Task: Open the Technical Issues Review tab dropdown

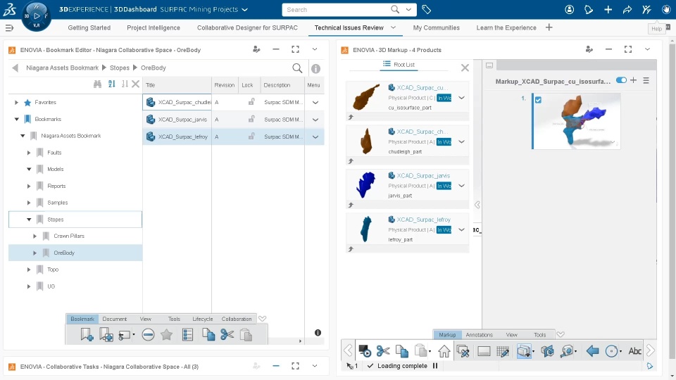Action: 393,27
